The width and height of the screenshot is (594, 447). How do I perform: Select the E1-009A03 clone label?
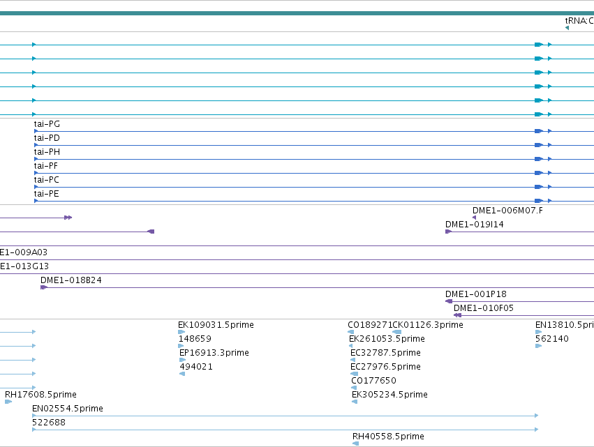point(24,252)
